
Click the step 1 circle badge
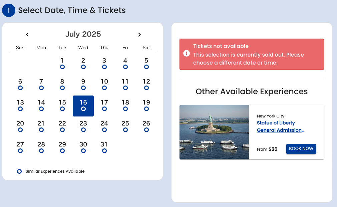tap(9, 10)
